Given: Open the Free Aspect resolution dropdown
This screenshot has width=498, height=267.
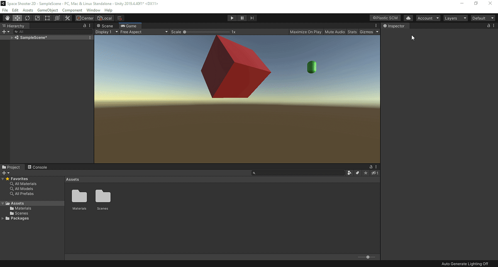Looking at the screenshot, I should pyautogui.click(x=143, y=32).
